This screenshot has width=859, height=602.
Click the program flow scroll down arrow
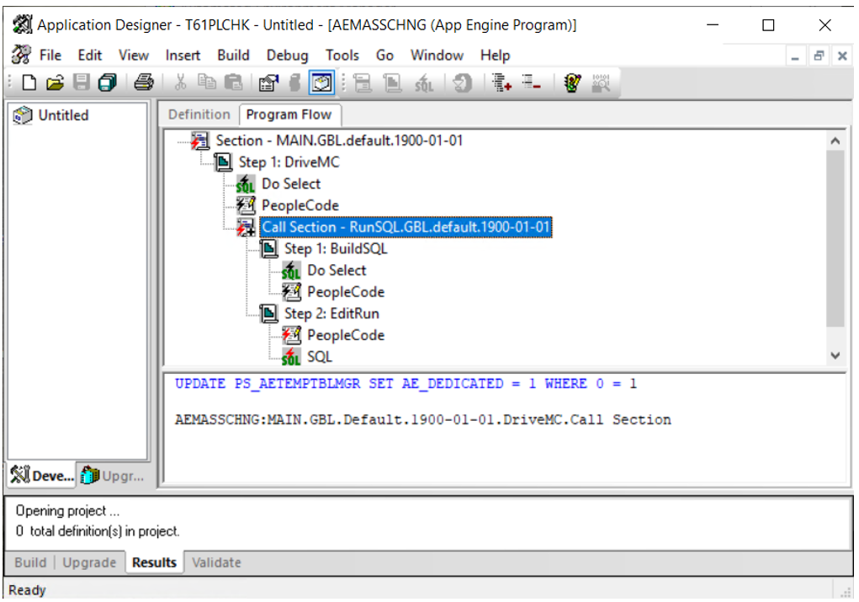pos(835,356)
